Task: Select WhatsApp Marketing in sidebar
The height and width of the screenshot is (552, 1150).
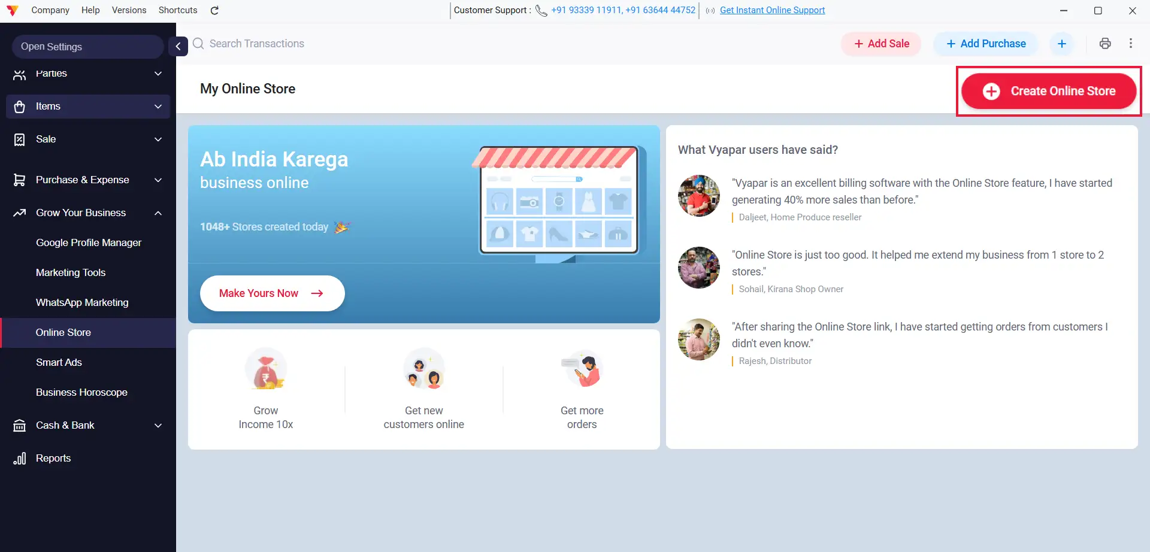Action: point(82,303)
